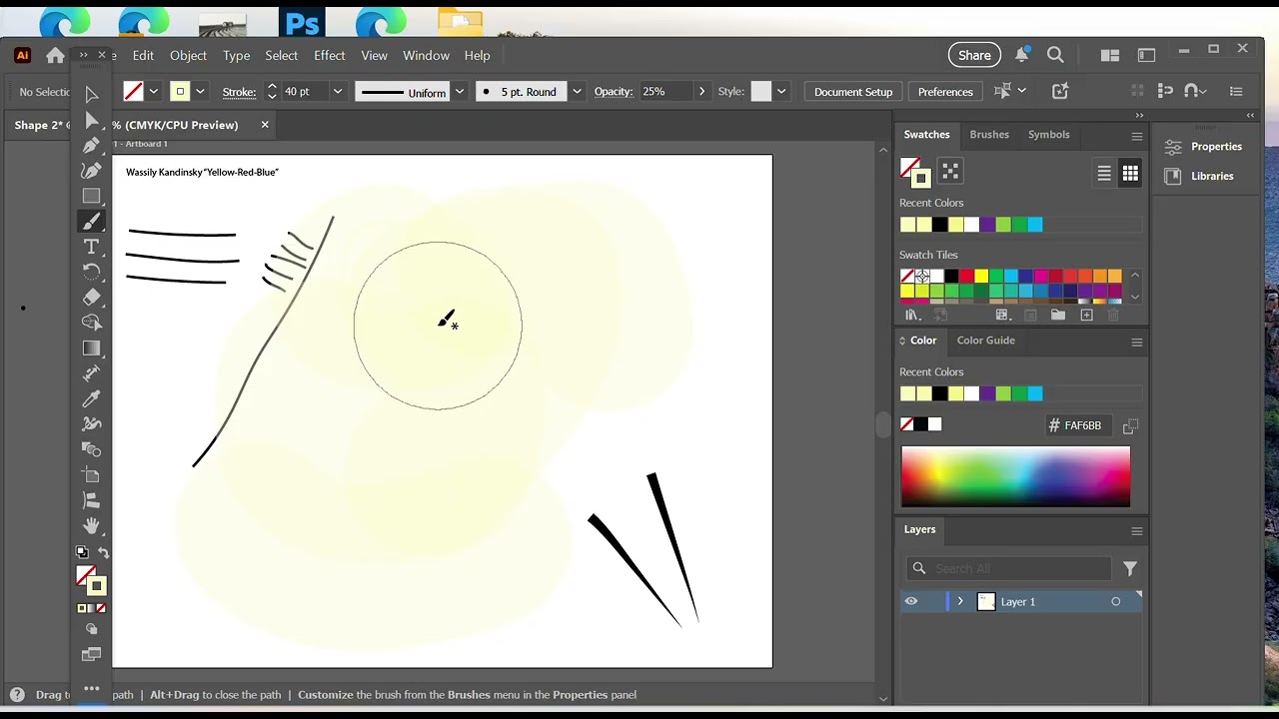Switch to the Color Guide tab
This screenshot has height=719, width=1279.
[985, 341]
